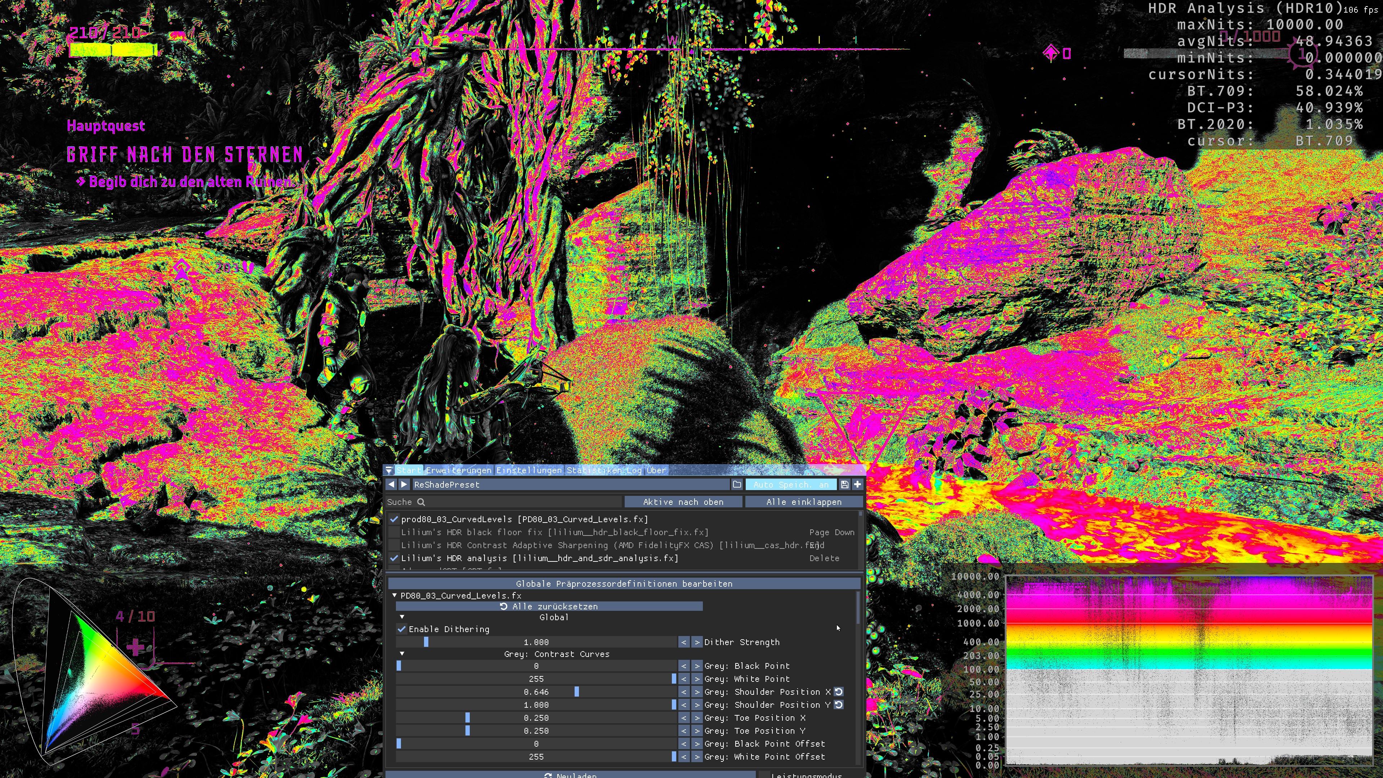Click the Aktive nach oben button
The image size is (1383, 778).
[683, 502]
